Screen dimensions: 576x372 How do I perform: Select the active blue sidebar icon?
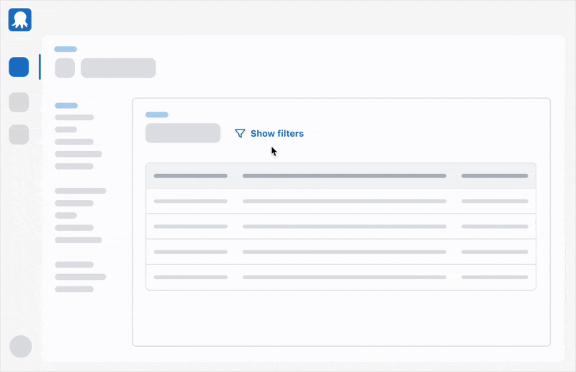[x=19, y=68]
